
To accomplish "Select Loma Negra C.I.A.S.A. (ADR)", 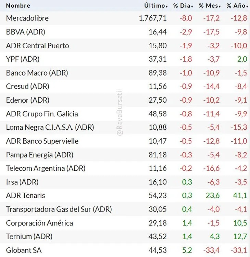I will 50,128.
